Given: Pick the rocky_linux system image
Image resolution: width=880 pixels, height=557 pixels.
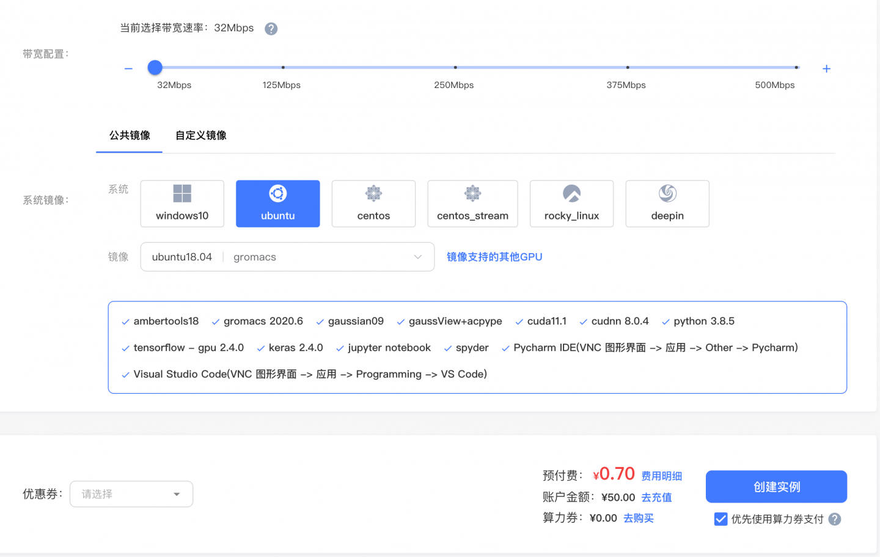Looking at the screenshot, I should tap(571, 204).
